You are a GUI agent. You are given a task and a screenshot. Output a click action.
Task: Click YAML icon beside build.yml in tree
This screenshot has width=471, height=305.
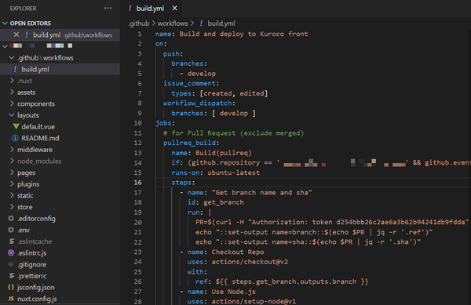(15, 69)
